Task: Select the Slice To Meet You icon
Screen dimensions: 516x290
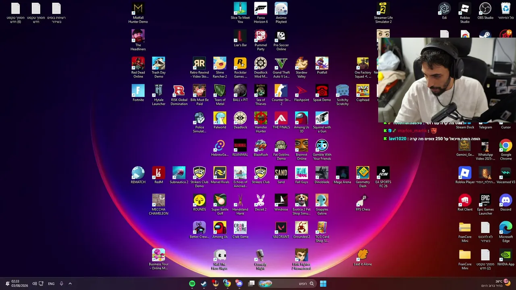Action: 240,13
